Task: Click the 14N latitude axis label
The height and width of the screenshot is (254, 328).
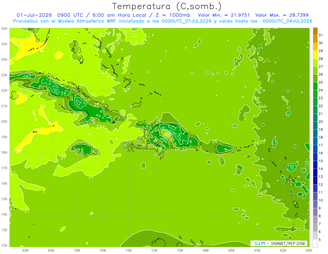Action: 4,214
